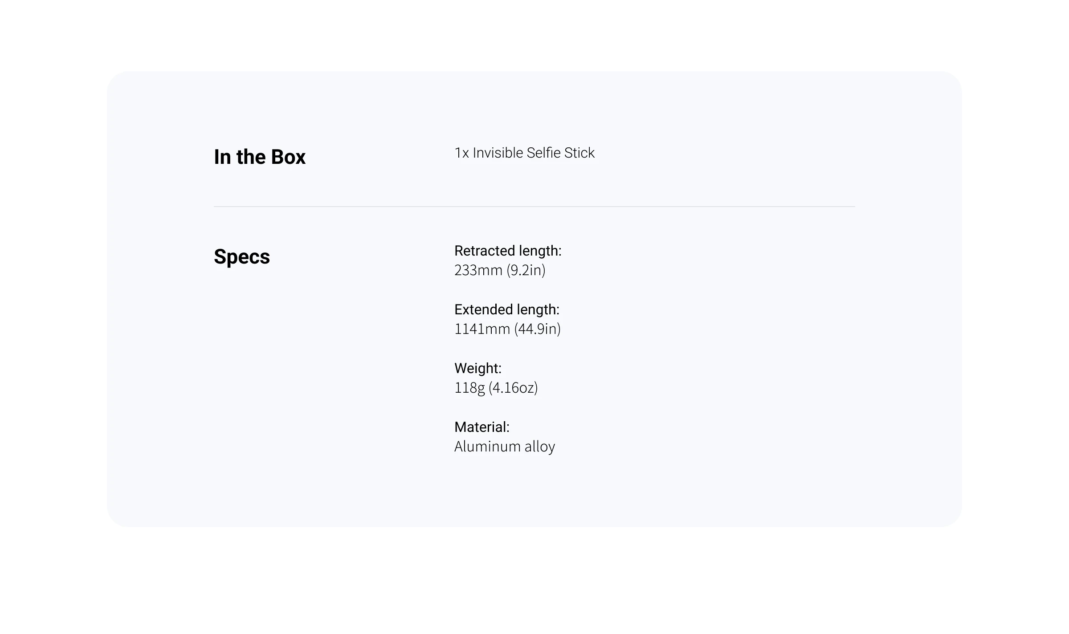The width and height of the screenshot is (1069, 634).
Task: Click the 'Specs' section heading
Action: (x=242, y=257)
